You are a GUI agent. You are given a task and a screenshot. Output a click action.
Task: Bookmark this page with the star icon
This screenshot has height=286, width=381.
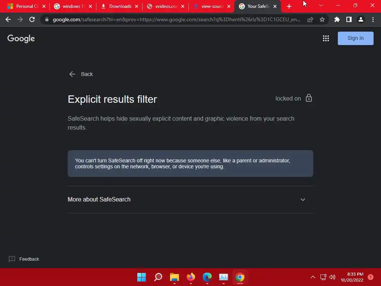point(322,19)
